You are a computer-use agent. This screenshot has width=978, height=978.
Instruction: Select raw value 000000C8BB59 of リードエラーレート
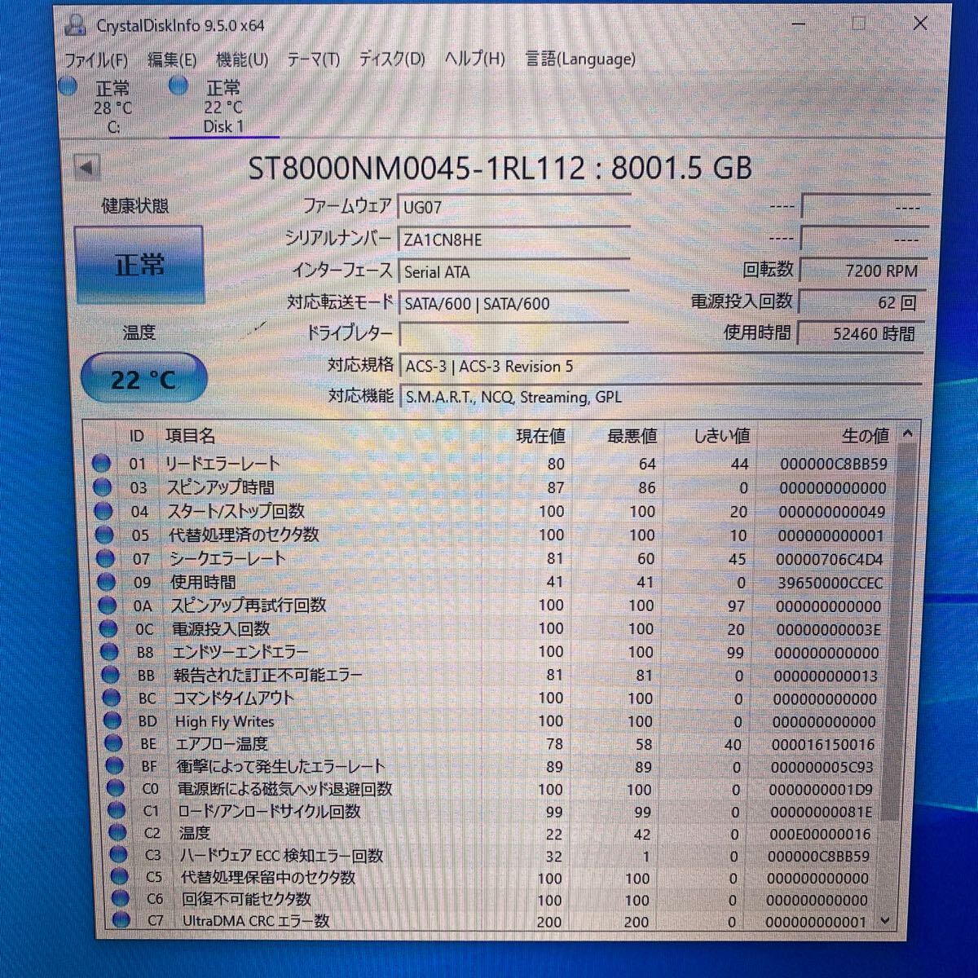point(833,464)
